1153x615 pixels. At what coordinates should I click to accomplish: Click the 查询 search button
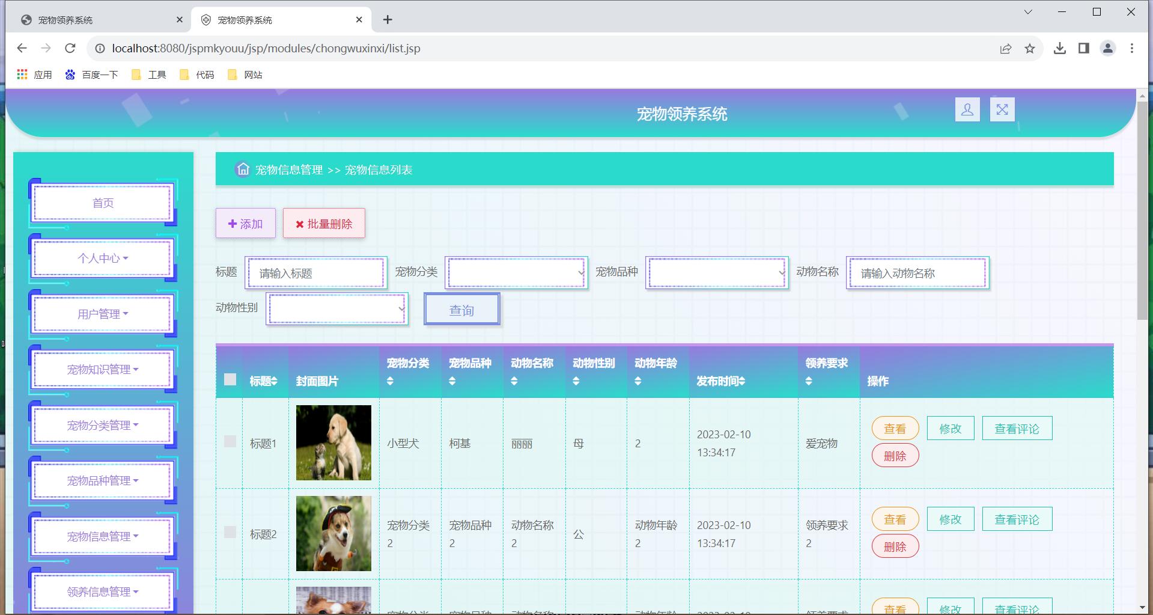pos(462,310)
